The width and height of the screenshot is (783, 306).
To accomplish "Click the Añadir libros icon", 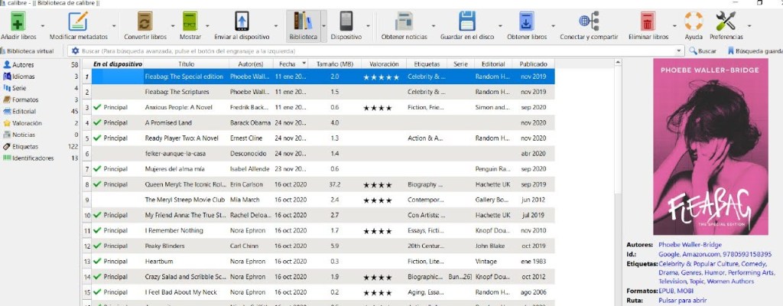I will click(x=18, y=21).
